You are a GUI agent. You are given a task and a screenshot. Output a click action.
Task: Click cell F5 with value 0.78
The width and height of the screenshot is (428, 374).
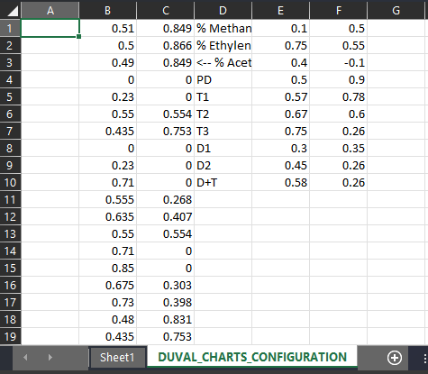pyautogui.click(x=339, y=96)
